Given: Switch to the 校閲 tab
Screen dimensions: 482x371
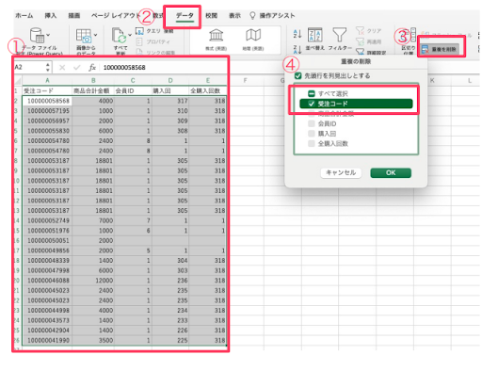Looking at the screenshot, I should pyautogui.click(x=212, y=15).
